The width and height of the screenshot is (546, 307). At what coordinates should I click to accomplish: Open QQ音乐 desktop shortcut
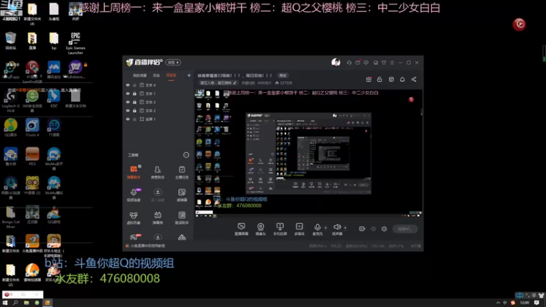click(11, 128)
